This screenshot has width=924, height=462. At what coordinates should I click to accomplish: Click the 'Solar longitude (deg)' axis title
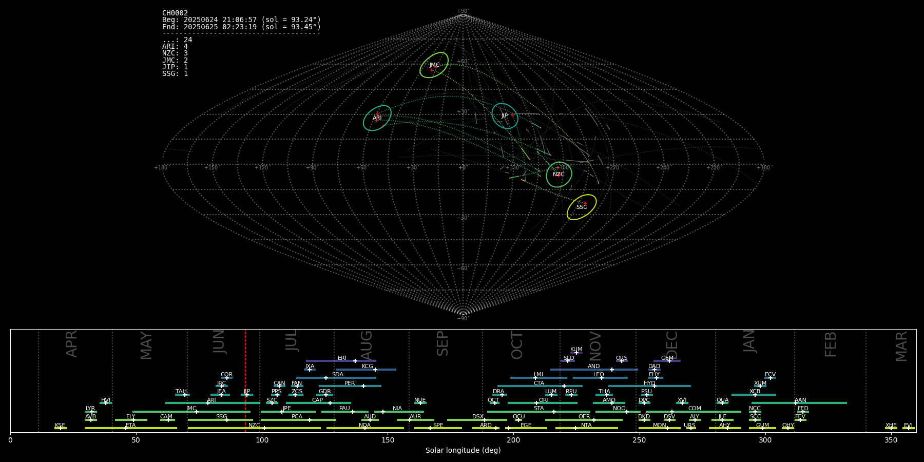coord(463,450)
